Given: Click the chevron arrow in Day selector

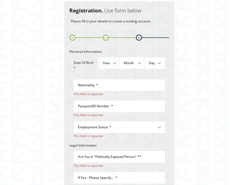Looking at the screenshot, I should [x=159, y=63].
